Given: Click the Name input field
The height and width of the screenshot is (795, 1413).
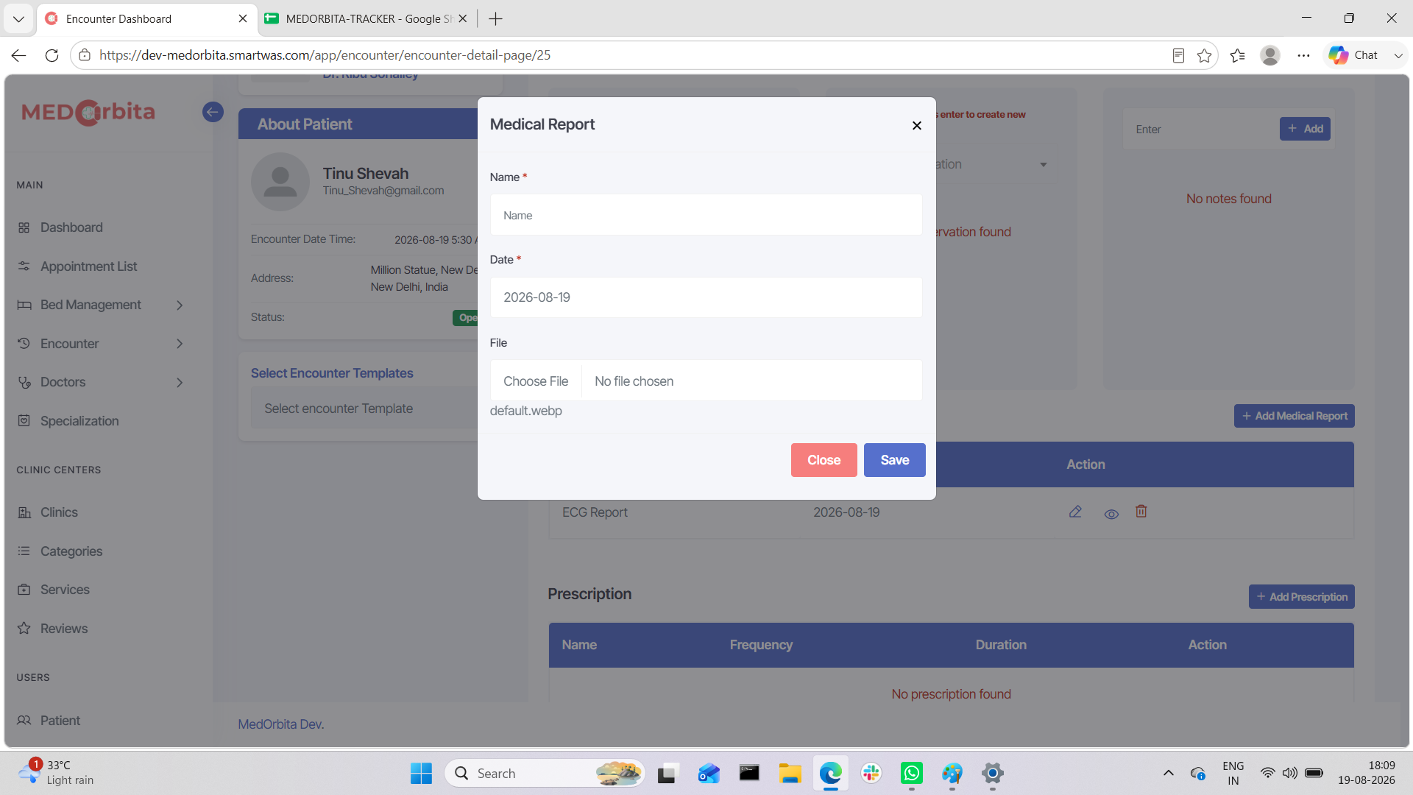Looking at the screenshot, I should pos(706,215).
